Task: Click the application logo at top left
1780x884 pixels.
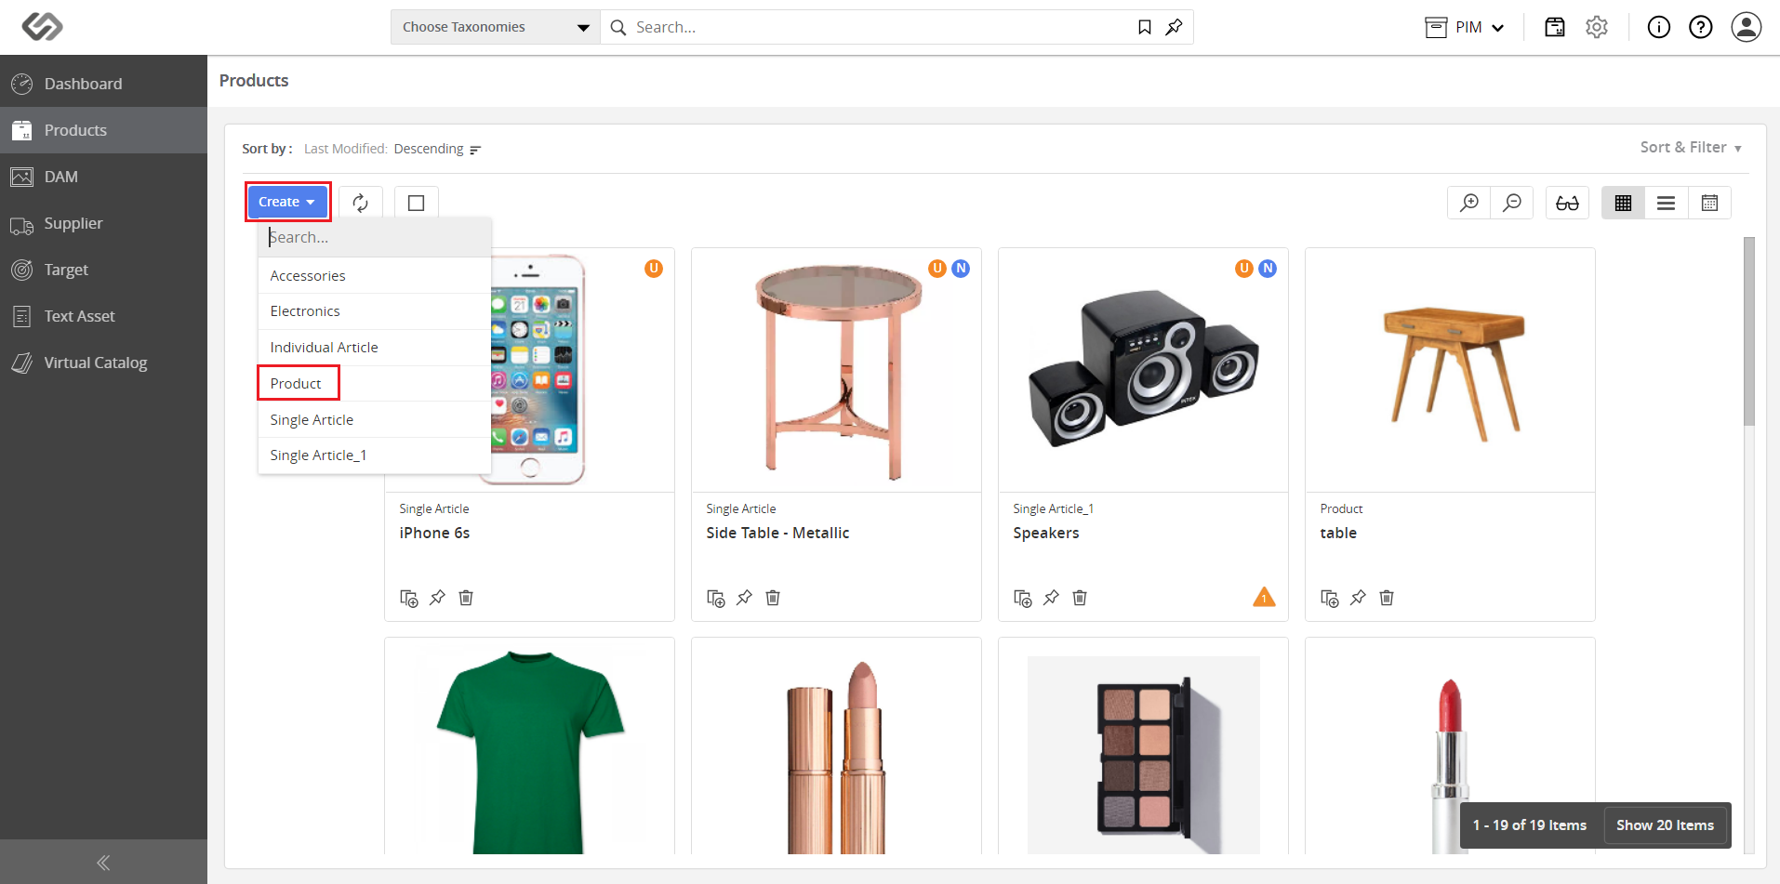Action: pos(42,27)
